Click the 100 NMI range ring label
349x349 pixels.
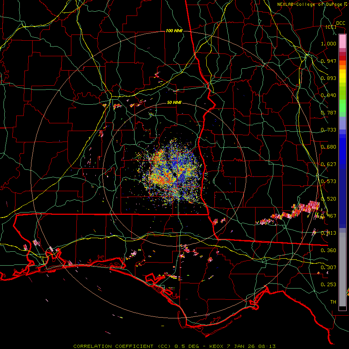(174, 31)
